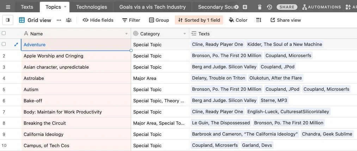
Task: Tick the Adventure row checkbox
Action: (x=4, y=44)
